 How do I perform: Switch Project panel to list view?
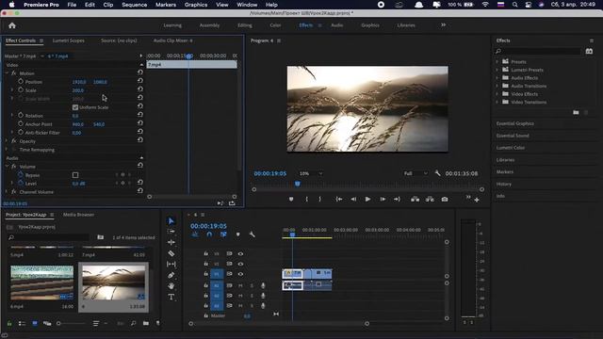pyautogui.click(x=22, y=324)
